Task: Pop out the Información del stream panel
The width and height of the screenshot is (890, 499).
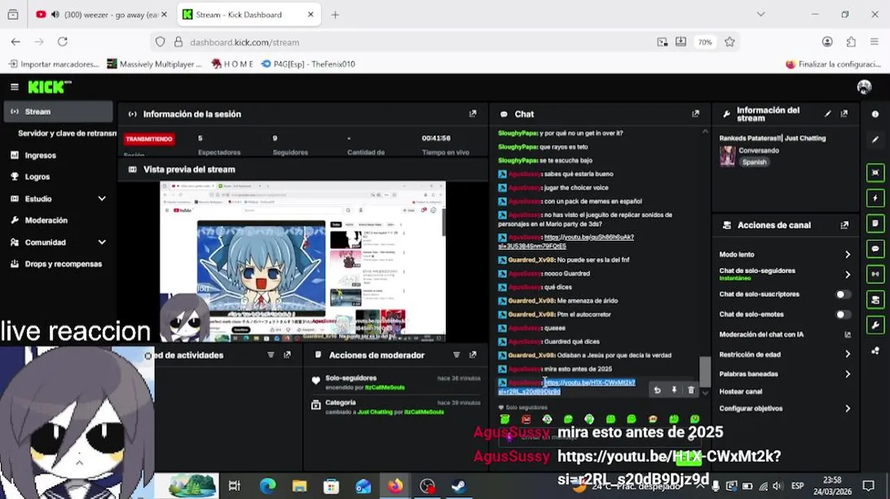Action: coord(844,114)
